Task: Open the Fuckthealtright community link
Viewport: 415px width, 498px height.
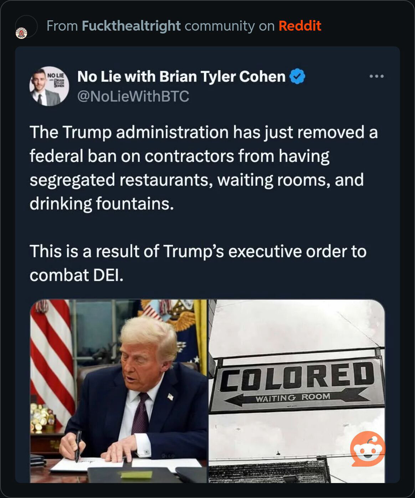Action: 131,26
